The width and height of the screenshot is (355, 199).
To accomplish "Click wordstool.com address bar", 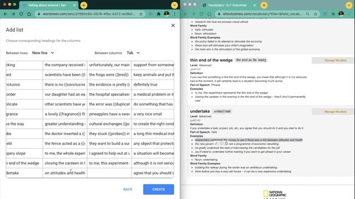I will (89, 14).
